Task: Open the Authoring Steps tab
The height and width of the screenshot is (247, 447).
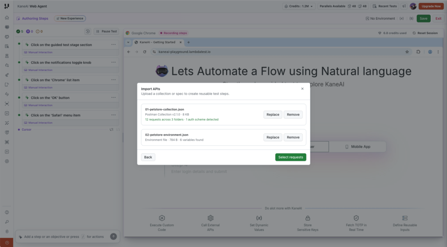Action: click(32, 18)
